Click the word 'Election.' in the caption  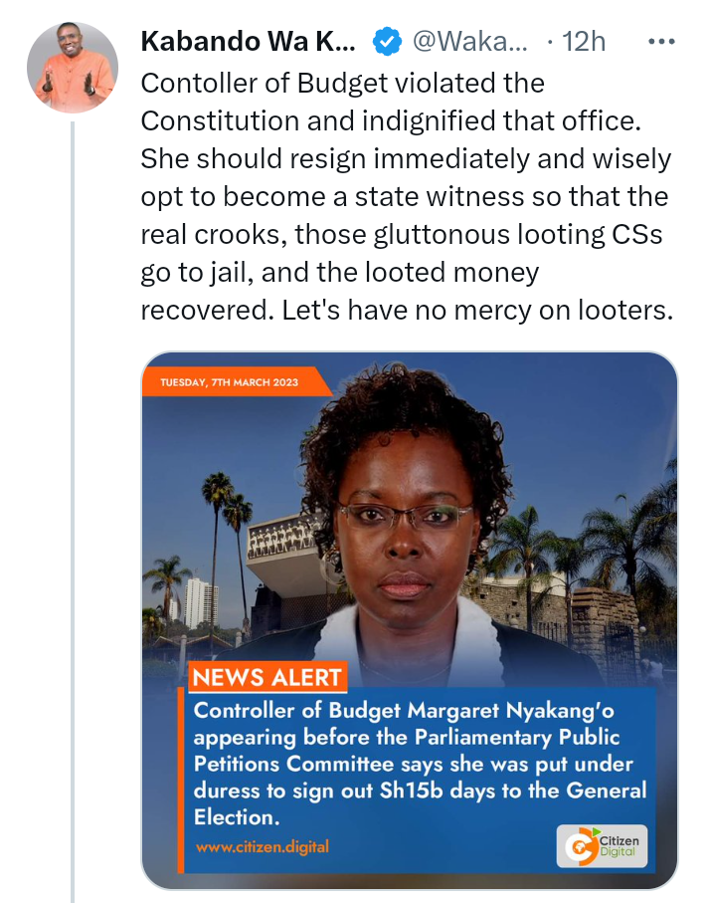[237, 817]
